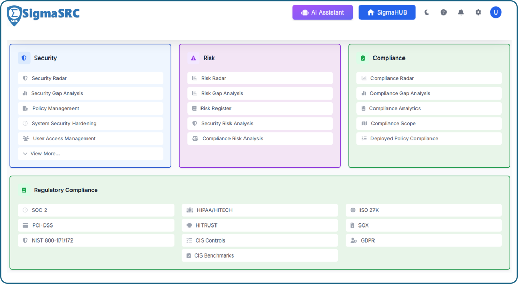Select the SOX framework
Image resolution: width=518 pixels, height=284 pixels.
(424, 225)
